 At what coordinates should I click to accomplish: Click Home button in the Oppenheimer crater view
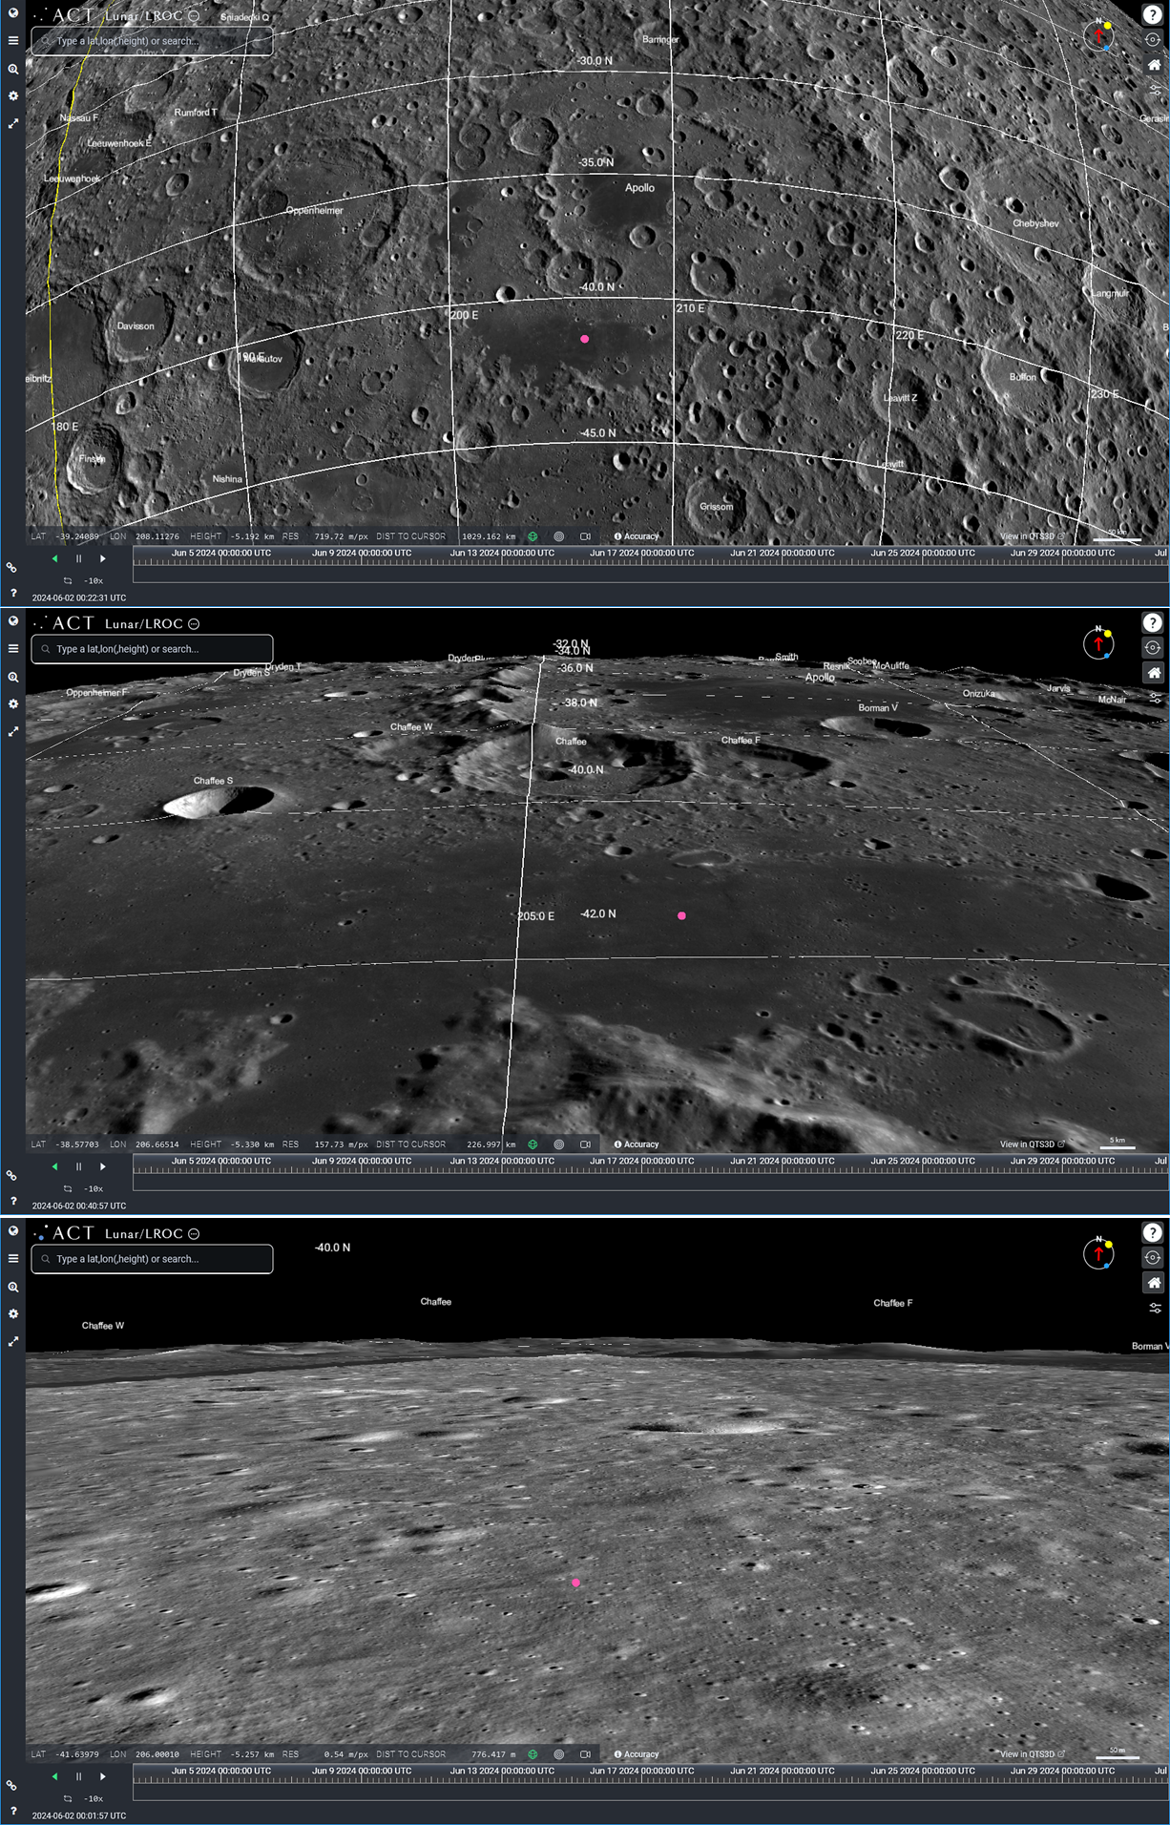1153,65
